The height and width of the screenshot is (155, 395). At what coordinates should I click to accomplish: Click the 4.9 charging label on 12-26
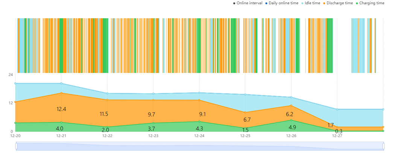pyautogui.click(x=292, y=127)
